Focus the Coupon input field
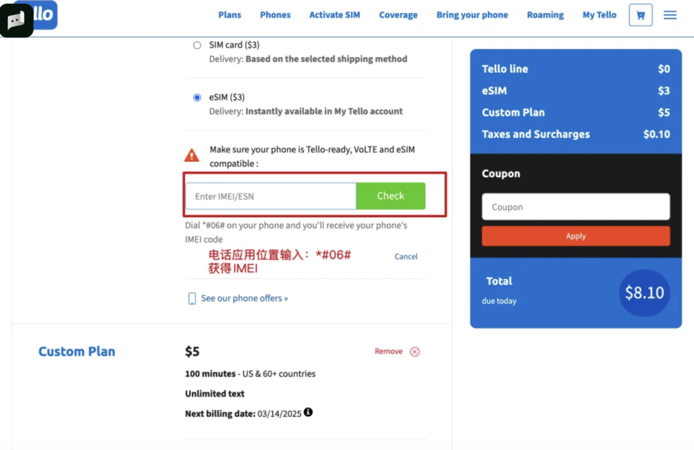 click(576, 207)
